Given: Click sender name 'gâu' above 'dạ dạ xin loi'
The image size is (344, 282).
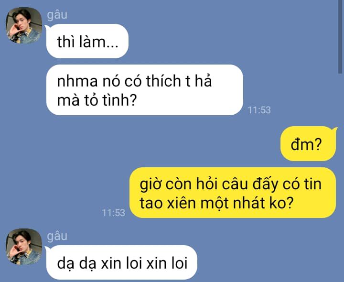Looking at the screenshot, I should (x=57, y=236).
